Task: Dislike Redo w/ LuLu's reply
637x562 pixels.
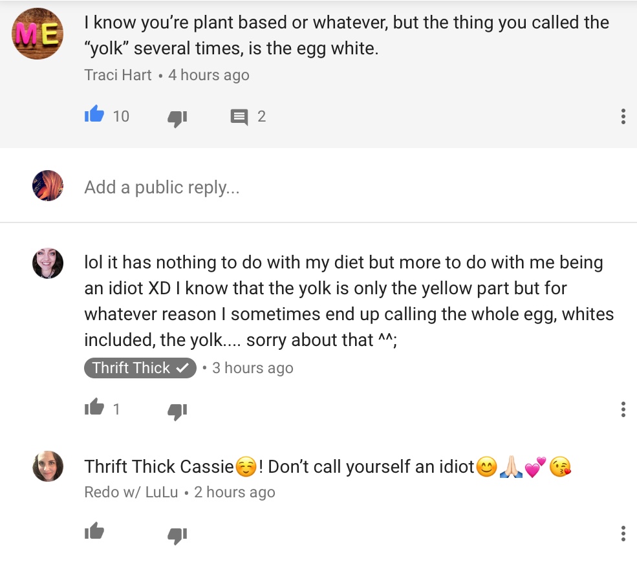Action: tap(177, 534)
